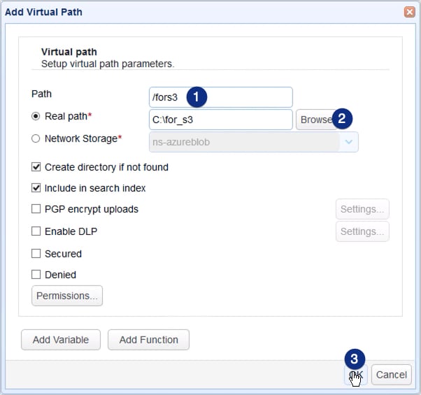The image size is (421, 395).
Task: Tick the Enable DLP checkbox
Action: [x=36, y=231]
